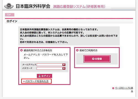Click the パスワード field label
Screen dimensions: 138x99
pyautogui.click(x=27, y=68)
